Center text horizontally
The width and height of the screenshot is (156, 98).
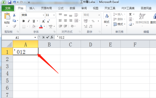pos(65,20)
